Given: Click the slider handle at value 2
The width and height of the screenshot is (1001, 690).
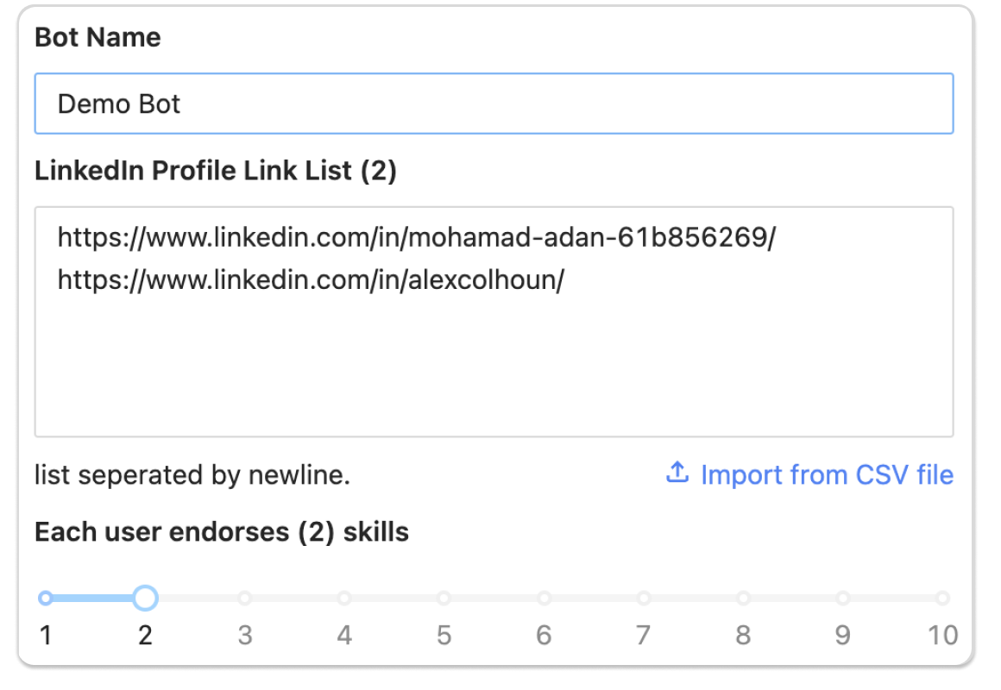Looking at the screenshot, I should [x=146, y=598].
